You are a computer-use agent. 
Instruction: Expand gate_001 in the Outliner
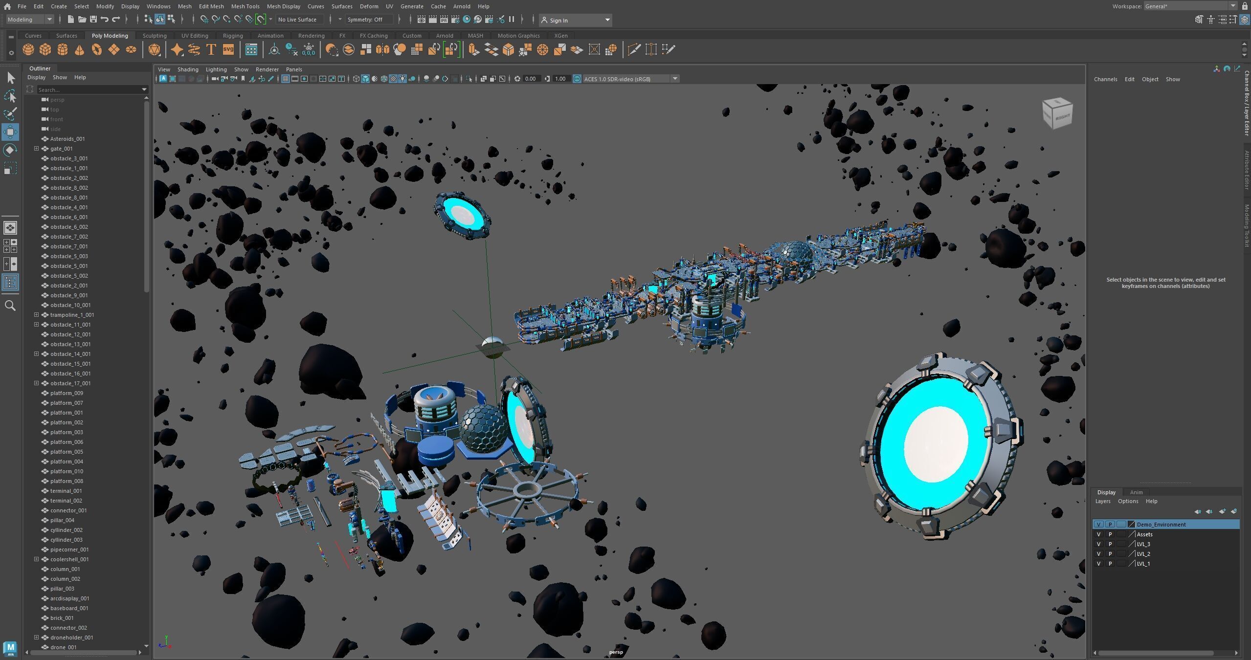[x=36, y=149]
